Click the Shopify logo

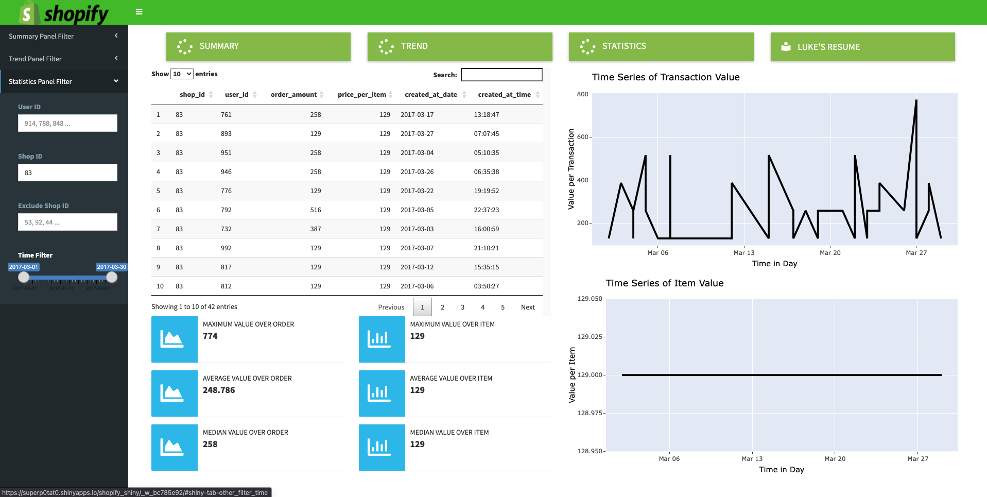64,13
